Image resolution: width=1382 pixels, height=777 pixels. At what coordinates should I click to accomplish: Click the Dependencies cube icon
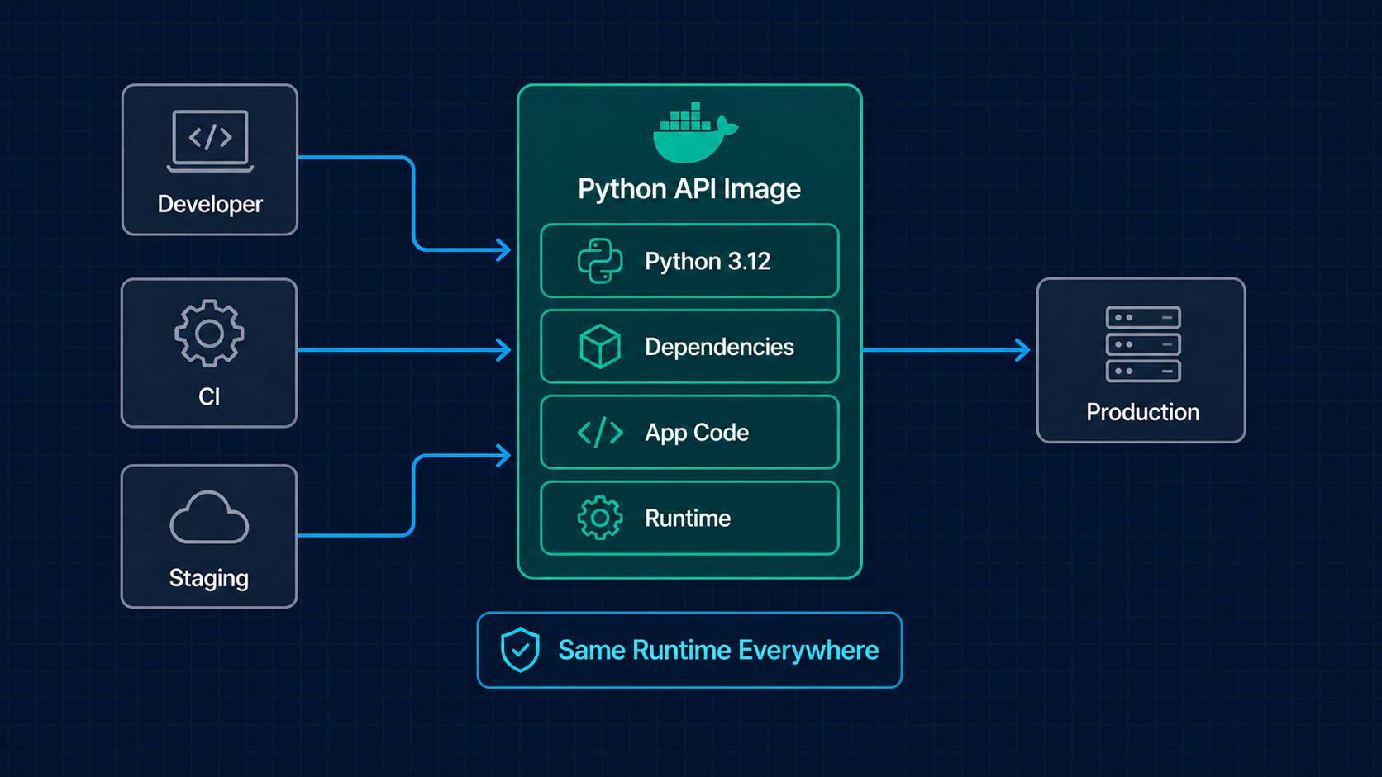600,346
